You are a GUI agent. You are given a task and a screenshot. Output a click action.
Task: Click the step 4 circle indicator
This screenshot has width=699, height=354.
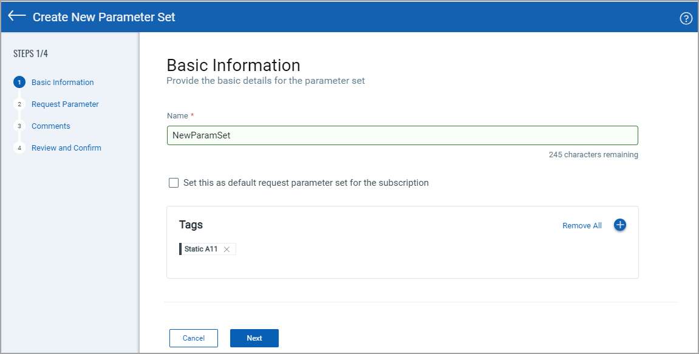pos(19,148)
